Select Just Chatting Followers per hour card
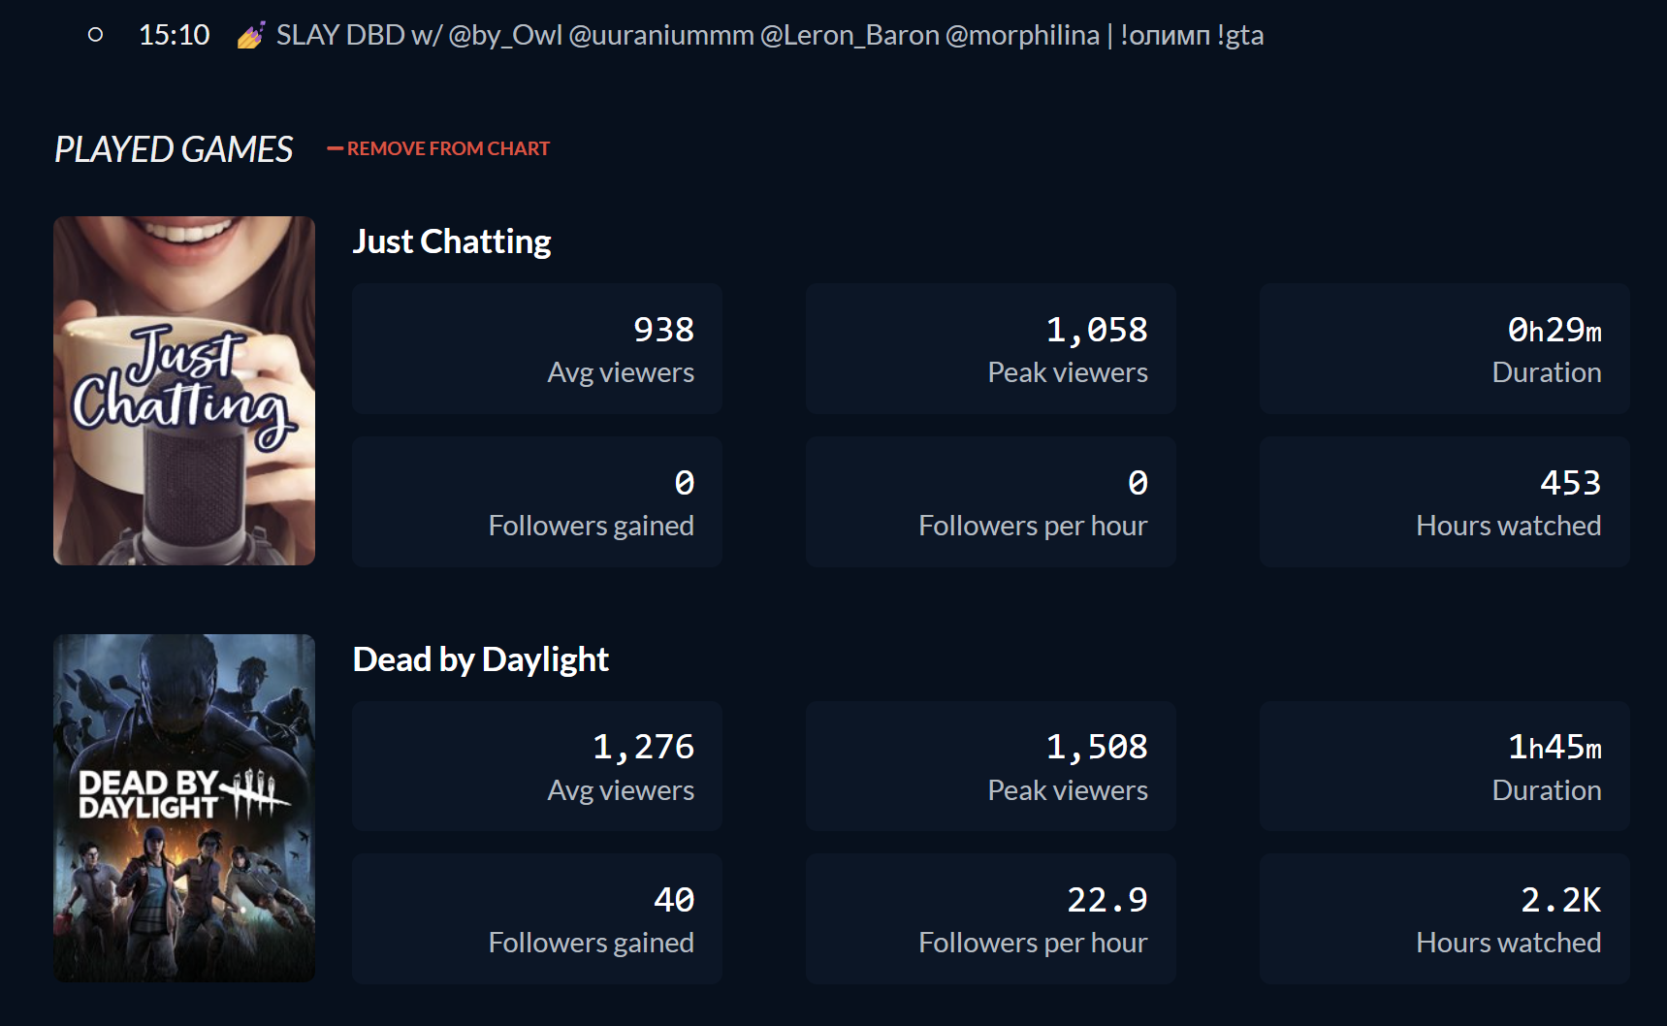The image size is (1667, 1026). 990,501
